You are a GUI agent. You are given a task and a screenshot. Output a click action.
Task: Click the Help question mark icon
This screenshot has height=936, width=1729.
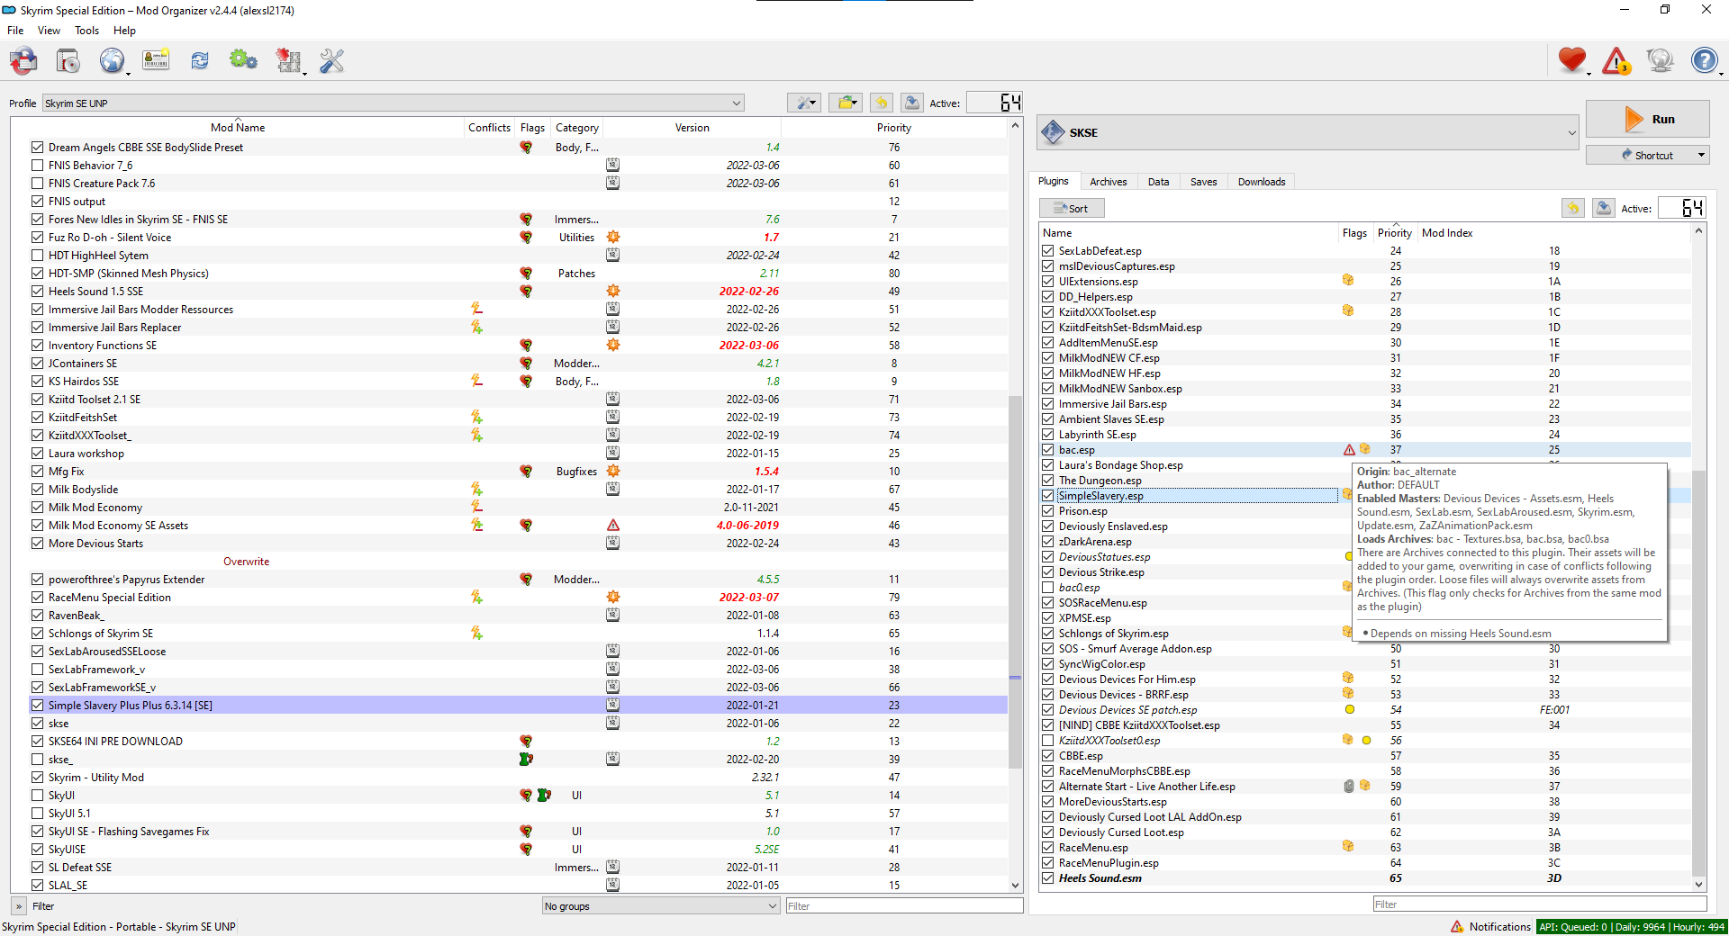point(1704,61)
